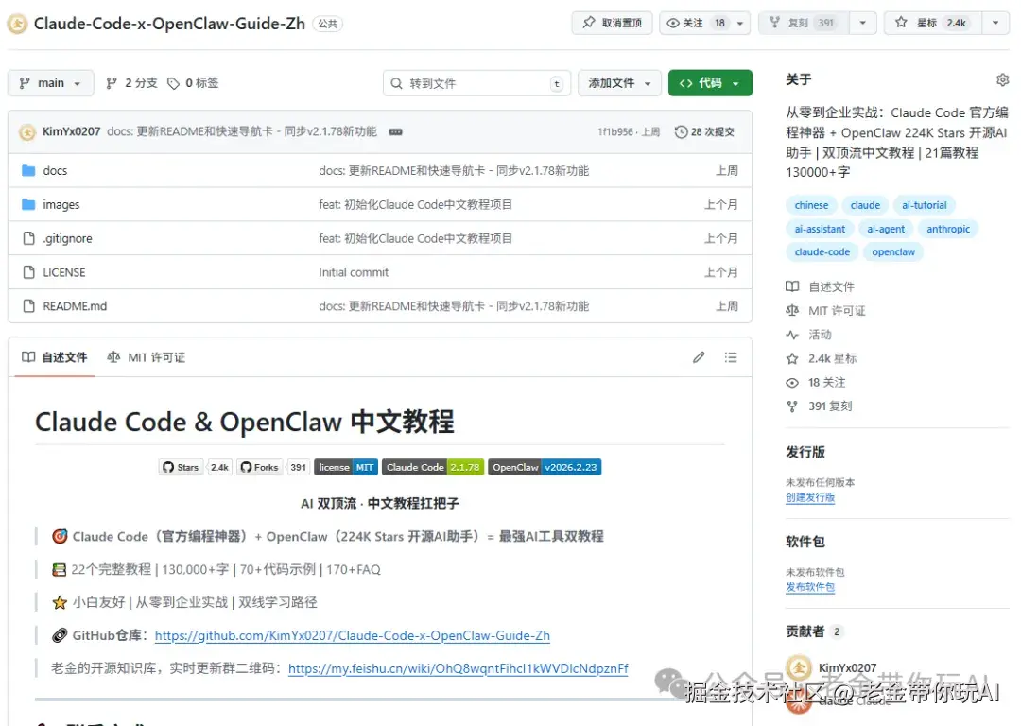Open the star lists dropdown arrow
Screen dimensions: 1021x726
point(995,23)
